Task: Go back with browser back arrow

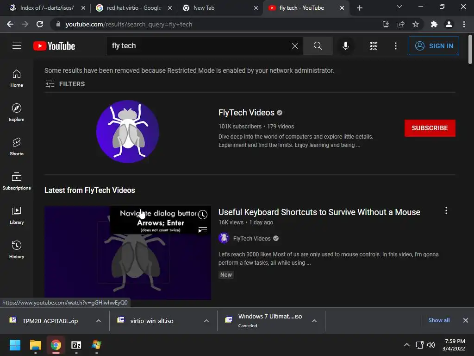Action: tap(10, 24)
